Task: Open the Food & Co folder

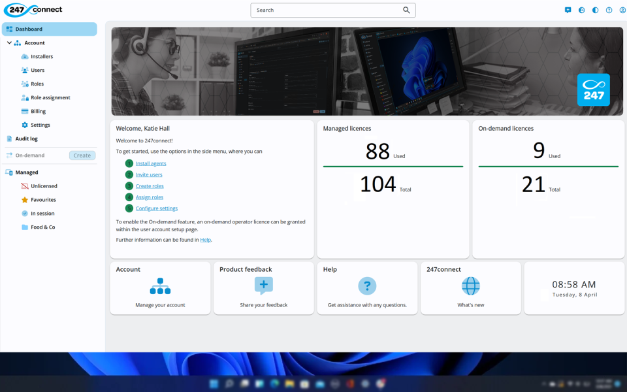Action: click(42, 227)
